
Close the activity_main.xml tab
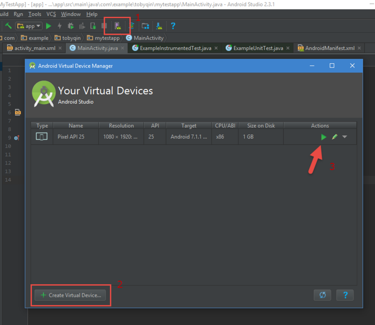[x=60, y=48]
